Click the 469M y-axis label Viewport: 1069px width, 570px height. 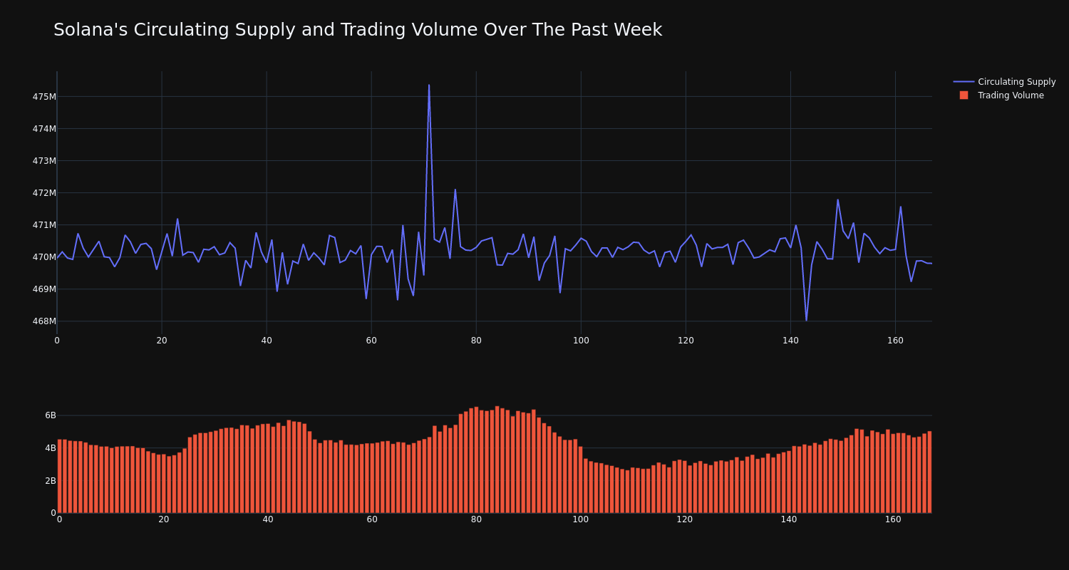[44, 289]
